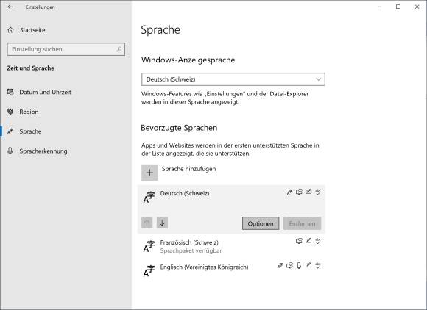Image resolution: width=427 pixels, height=310 pixels.
Task: Click the Entfernen button
Action: tap(303, 223)
